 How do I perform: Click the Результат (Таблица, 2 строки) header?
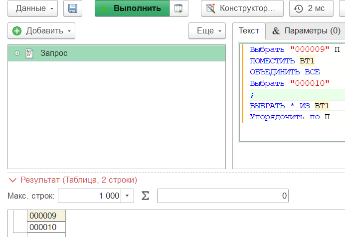(79, 180)
